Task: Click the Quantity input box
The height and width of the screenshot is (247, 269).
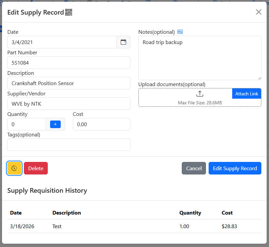Action: coord(27,124)
